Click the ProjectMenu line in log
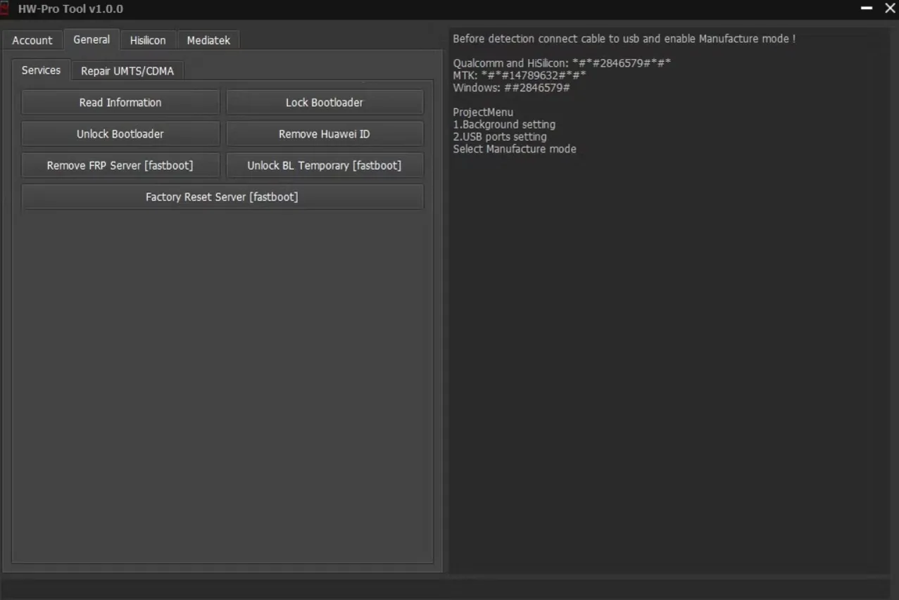The width and height of the screenshot is (899, 600). pos(483,113)
